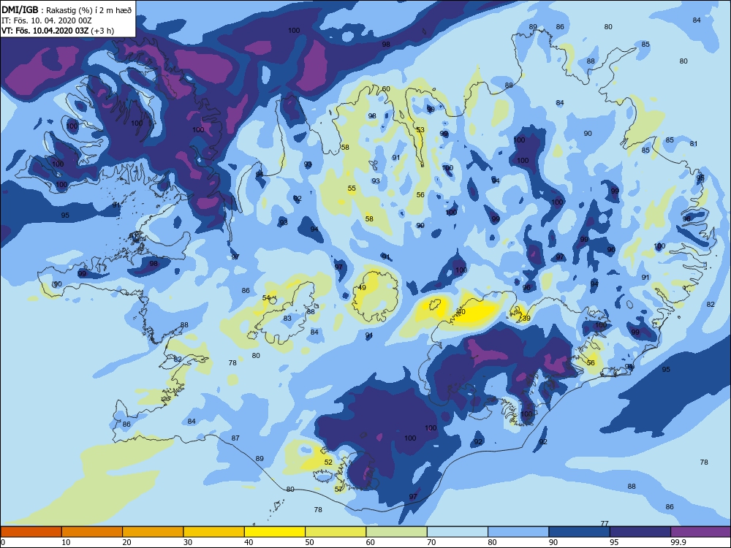Screen dimensions: 731x548
Task: Click the orange 10–20 legend swatch
Action: coord(92,532)
